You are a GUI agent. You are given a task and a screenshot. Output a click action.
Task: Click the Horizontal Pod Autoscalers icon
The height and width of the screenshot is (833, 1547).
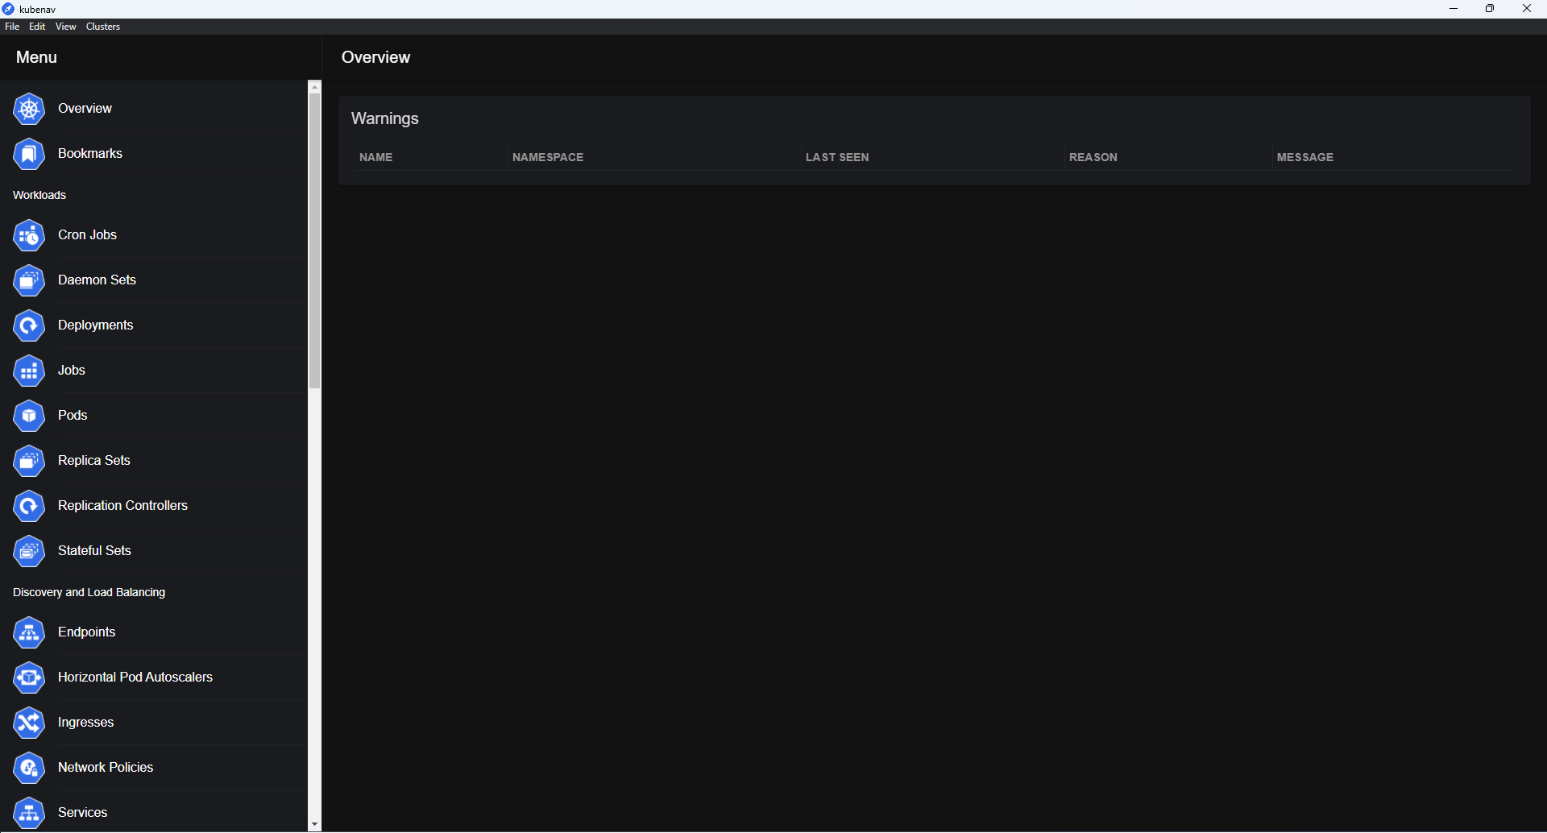coord(29,678)
